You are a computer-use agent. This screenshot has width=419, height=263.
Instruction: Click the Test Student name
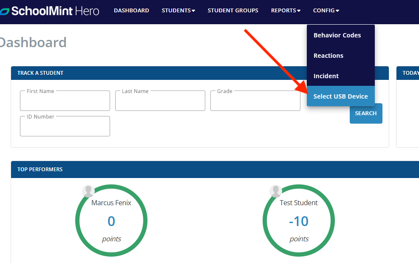click(x=299, y=203)
